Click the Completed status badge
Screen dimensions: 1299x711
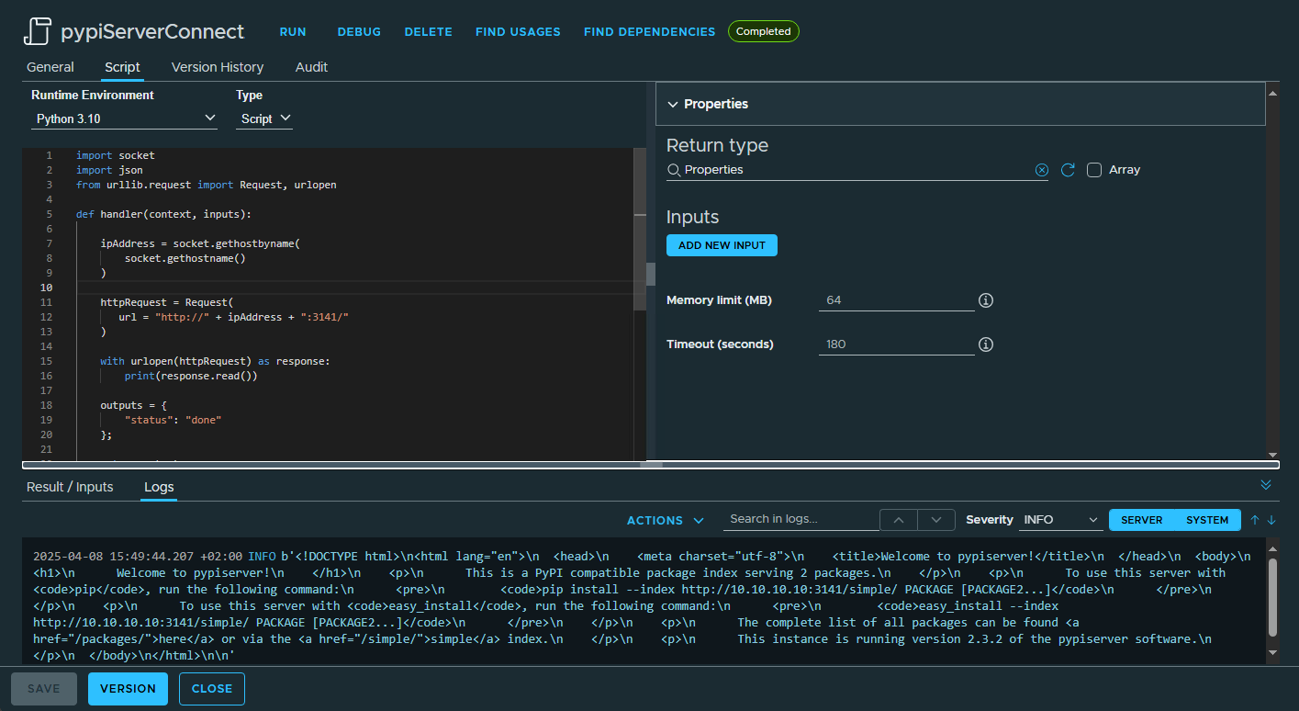(x=764, y=31)
